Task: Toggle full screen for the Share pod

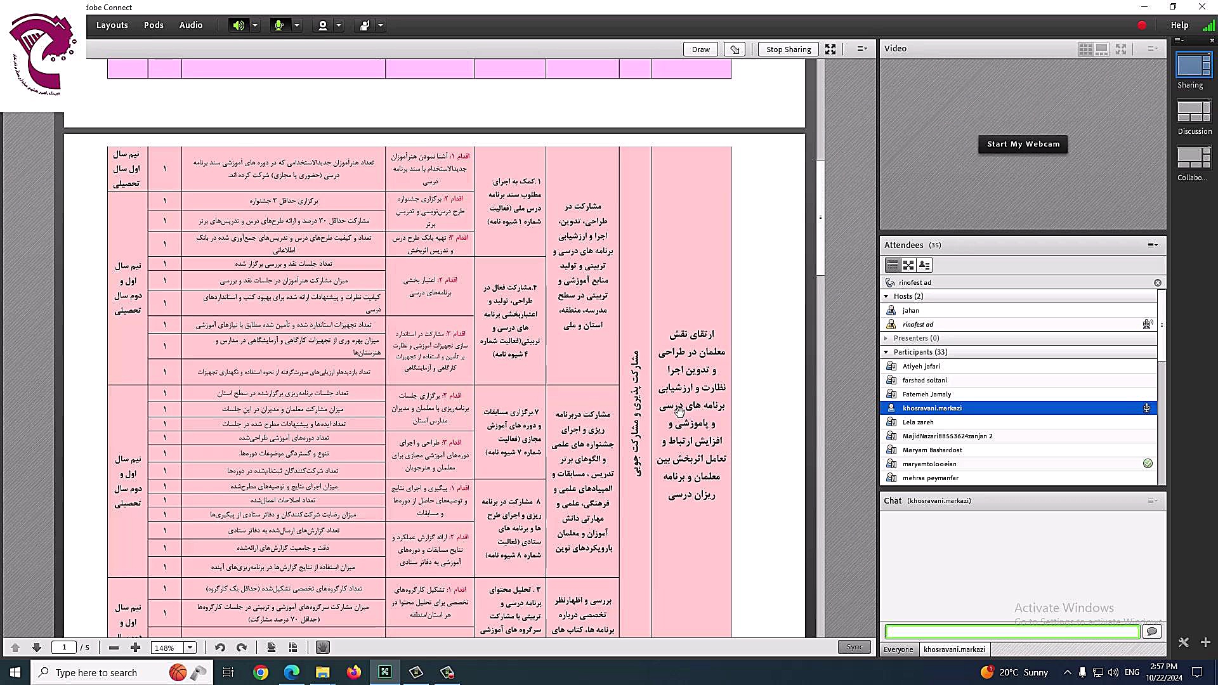Action: (x=830, y=49)
